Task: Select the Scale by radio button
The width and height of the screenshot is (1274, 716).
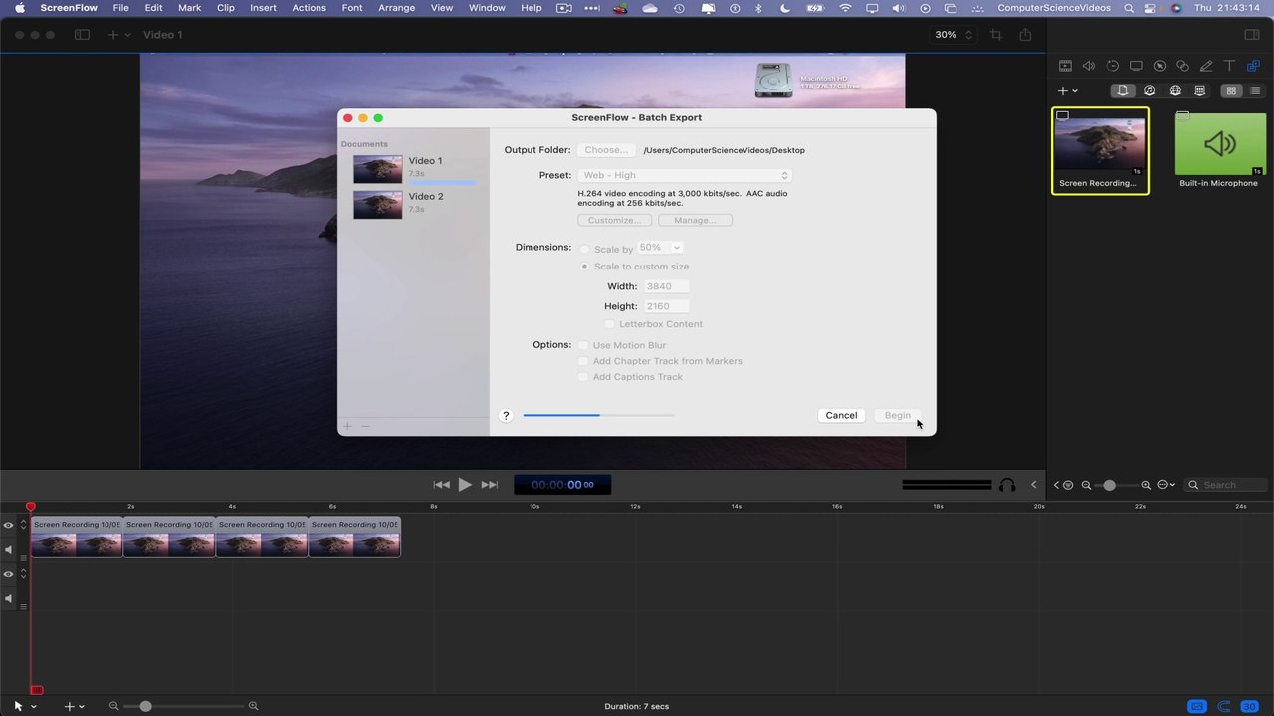Action: pyautogui.click(x=584, y=249)
